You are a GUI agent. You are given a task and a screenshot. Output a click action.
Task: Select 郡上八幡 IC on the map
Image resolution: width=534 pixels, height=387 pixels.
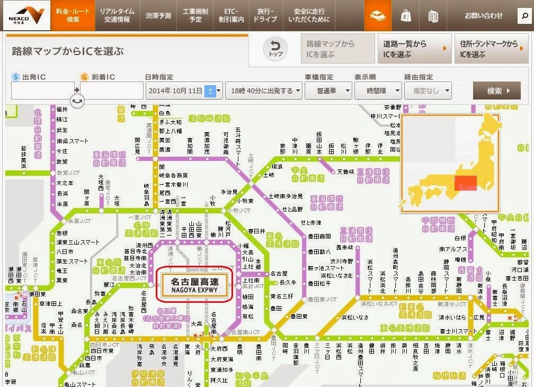tap(170, 131)
